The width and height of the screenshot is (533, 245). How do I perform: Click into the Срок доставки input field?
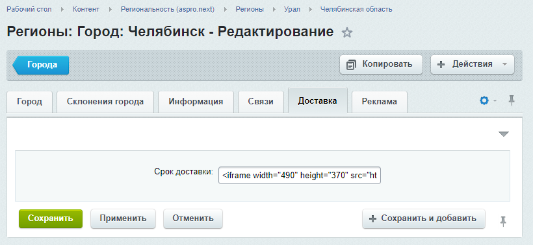[300, 175]
